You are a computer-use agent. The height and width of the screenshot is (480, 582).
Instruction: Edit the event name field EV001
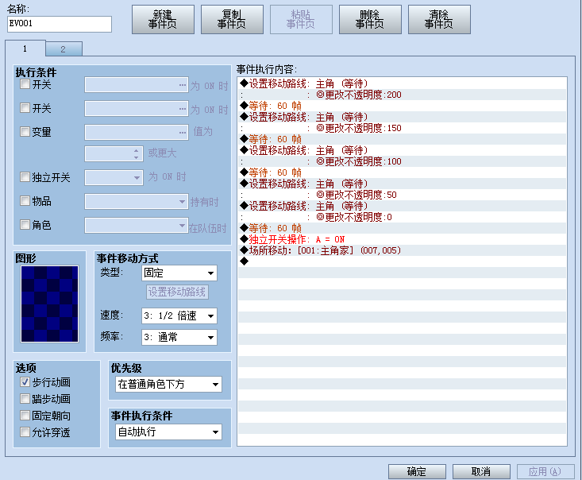59,24
